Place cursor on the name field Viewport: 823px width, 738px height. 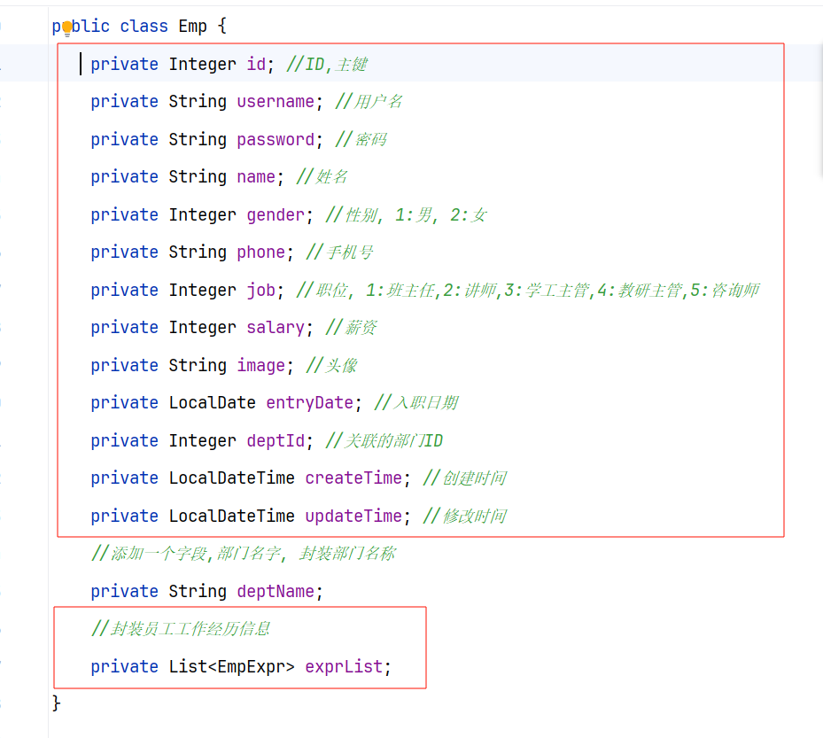coord(256,177)
